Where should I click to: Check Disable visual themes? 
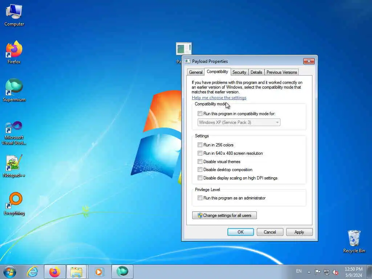click(x=200, y=162)
